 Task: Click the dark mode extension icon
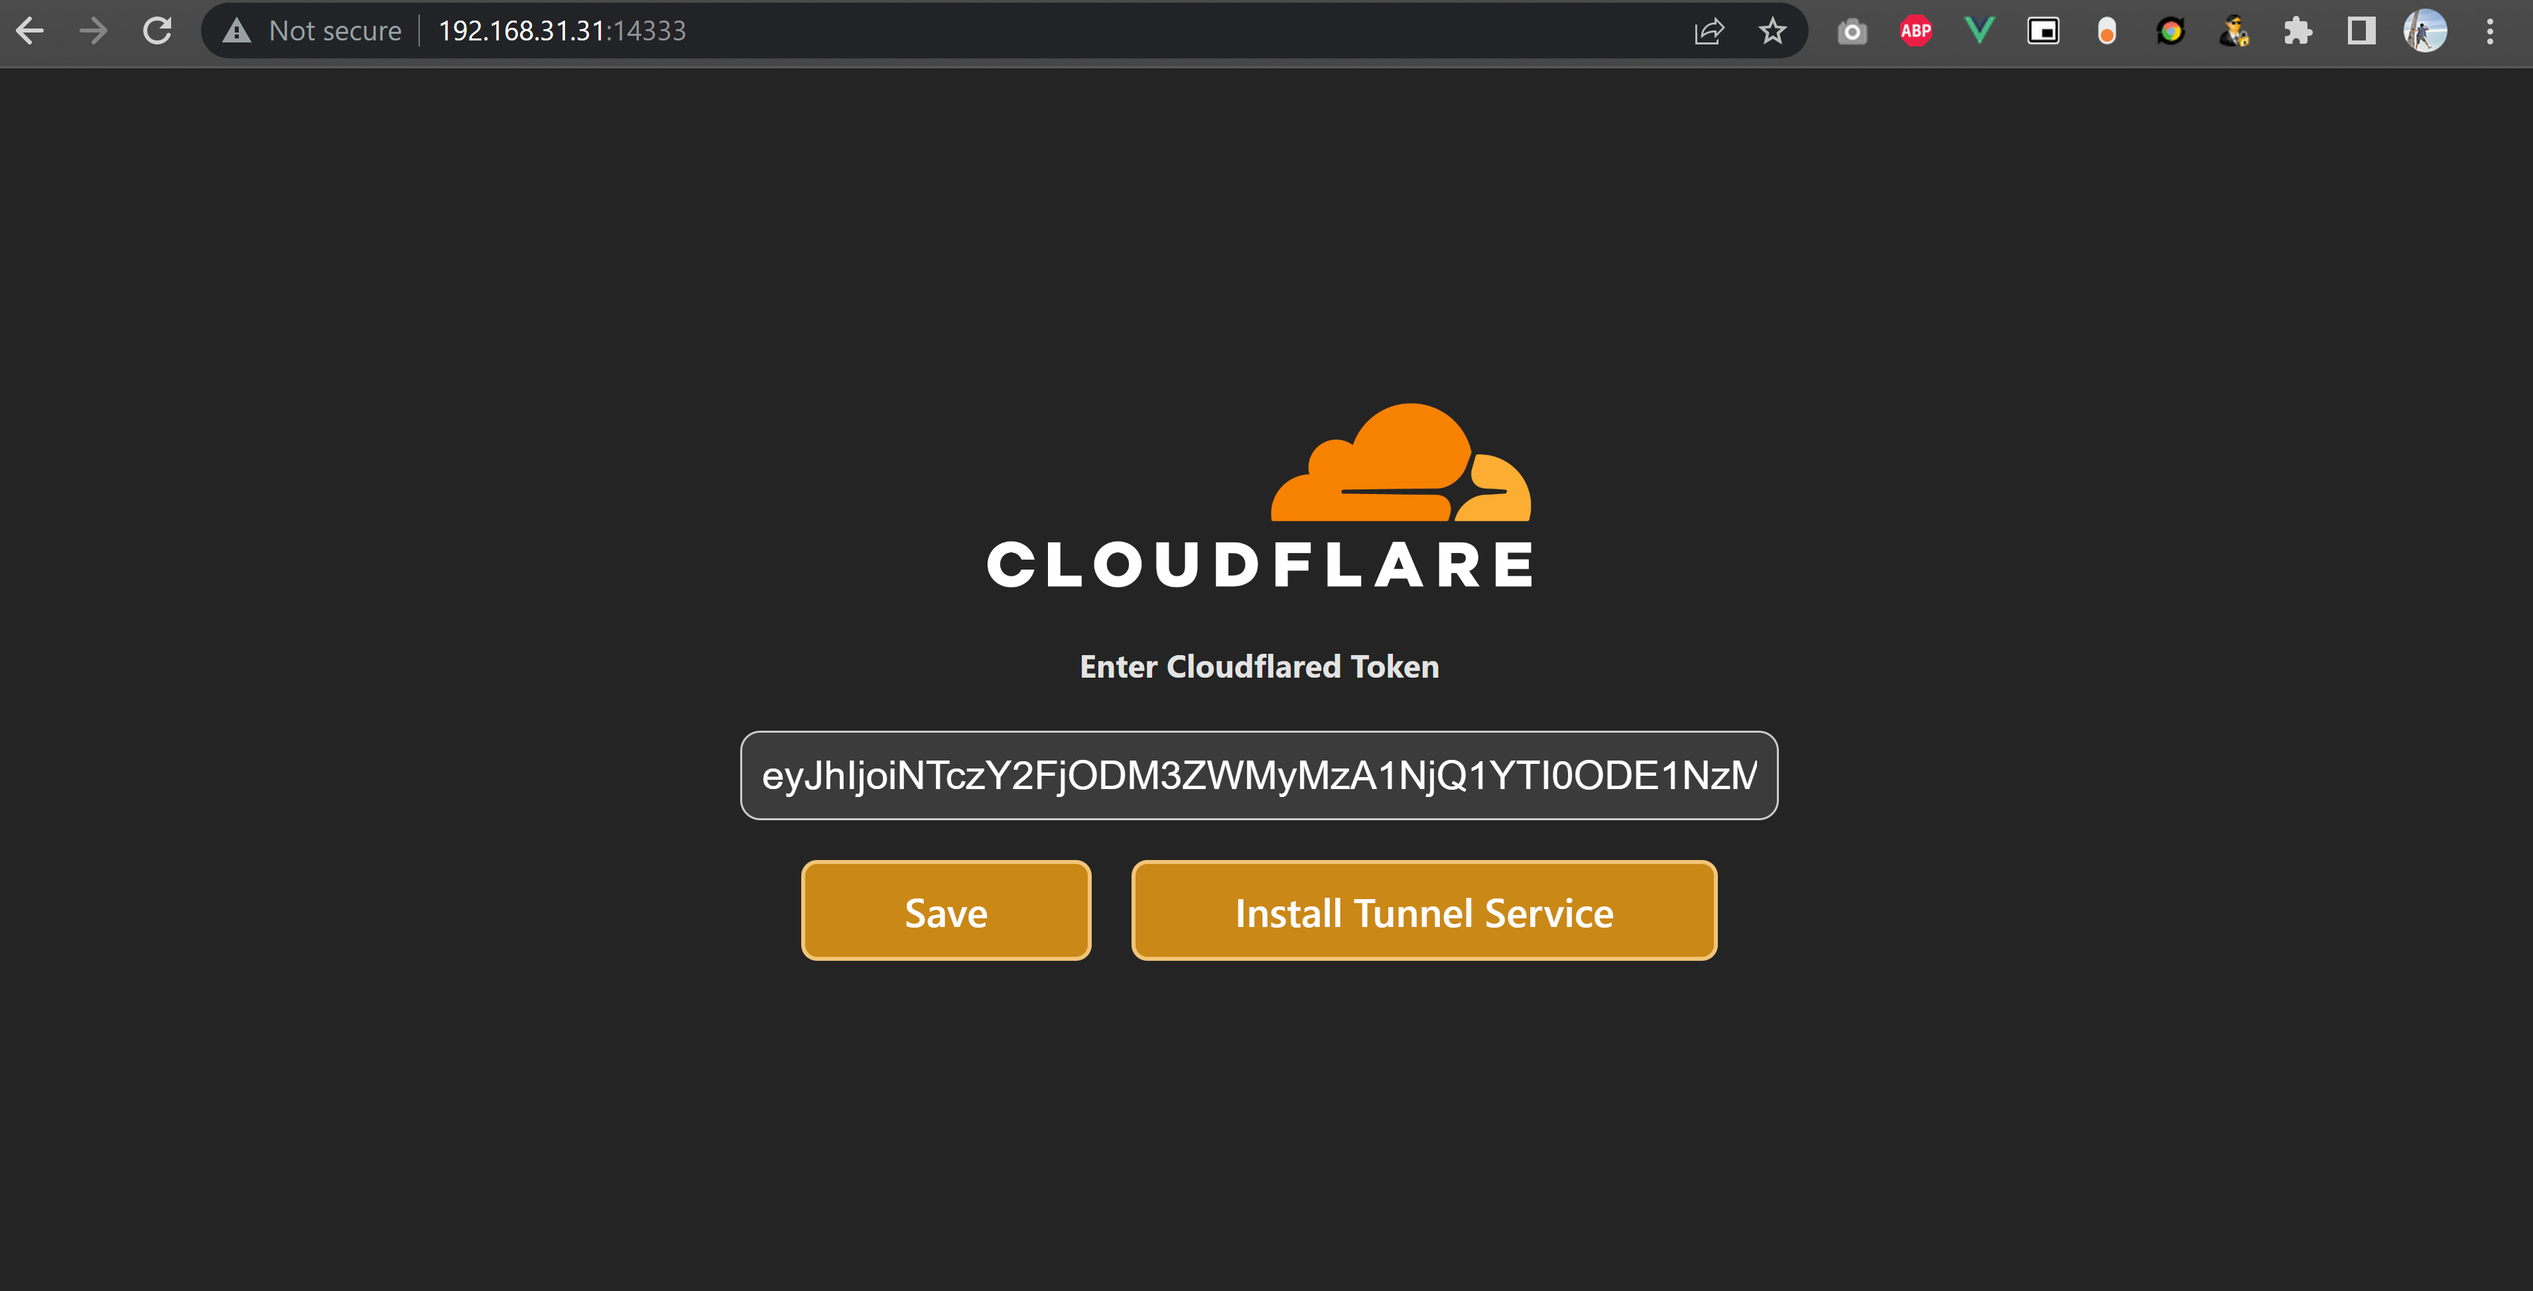click(2361, 31)
